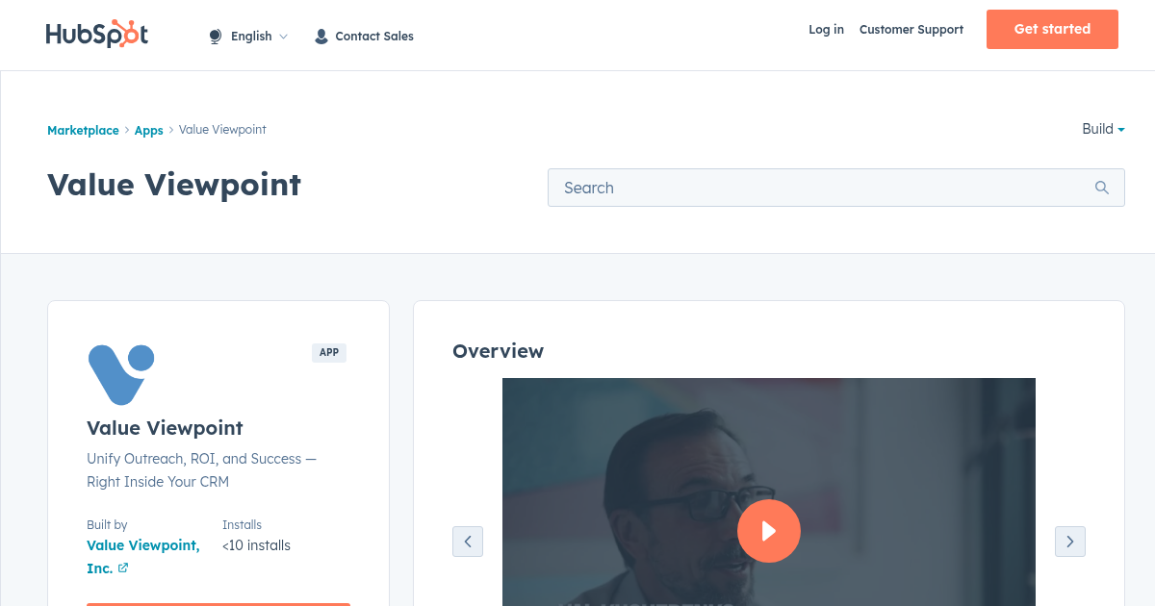Open the HubSpot logo home link
1155x606 pixels.
click(x=97, y=35)
